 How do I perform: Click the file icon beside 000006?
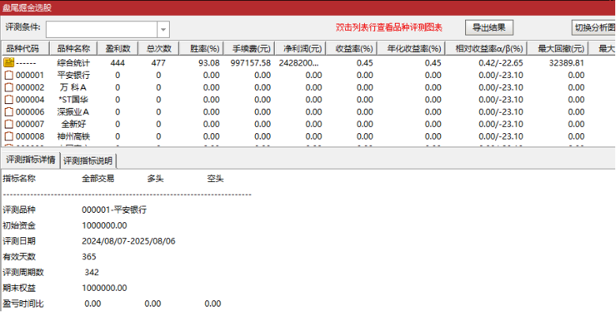tap(9, 112)
